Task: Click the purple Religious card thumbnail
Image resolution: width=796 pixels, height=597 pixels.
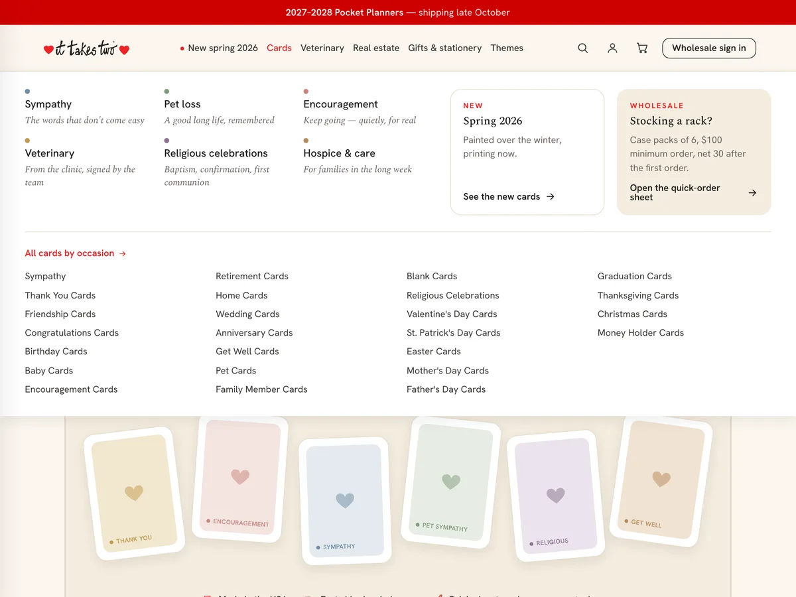Action: tap(556, 495)
